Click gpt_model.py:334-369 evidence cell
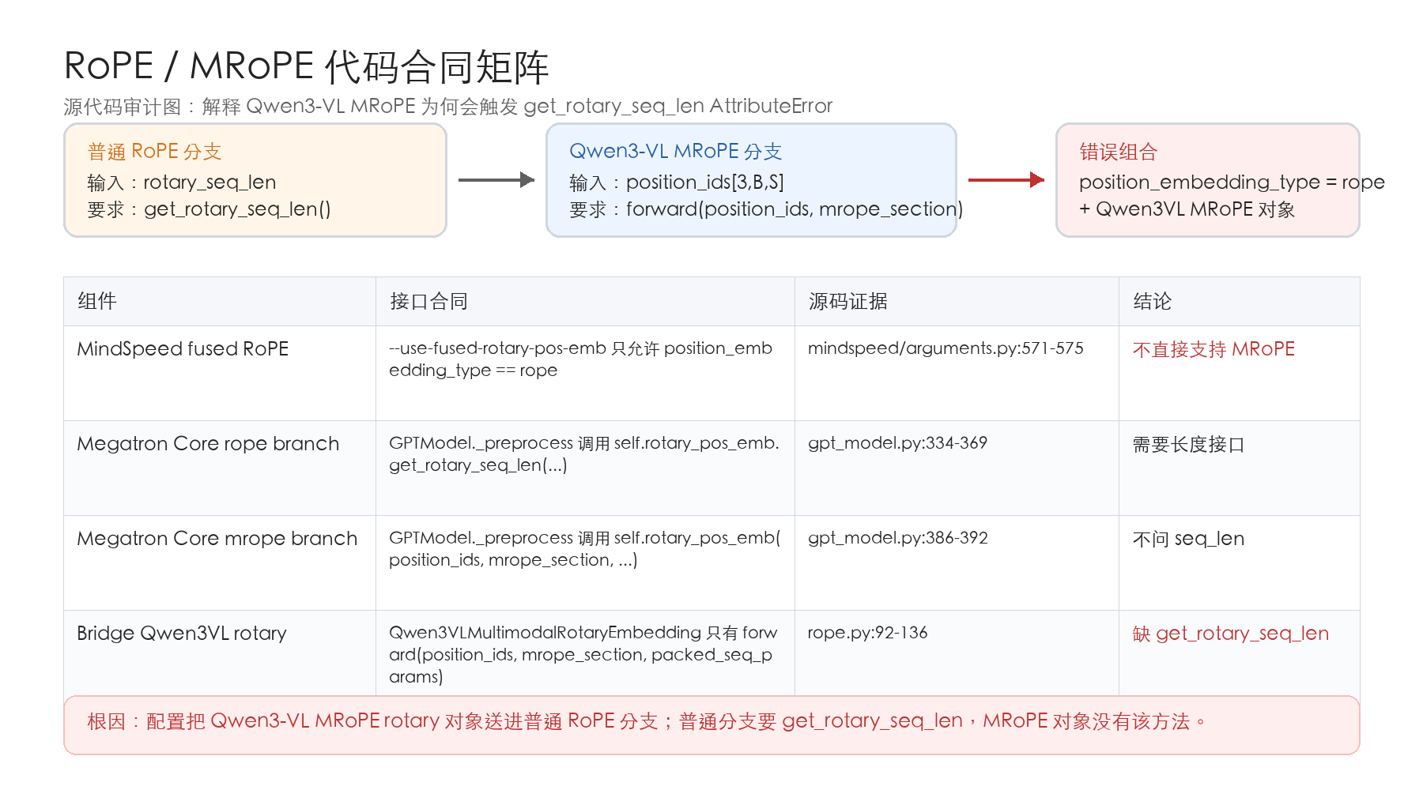This screenshot has width=1423, height=790. 957,468
